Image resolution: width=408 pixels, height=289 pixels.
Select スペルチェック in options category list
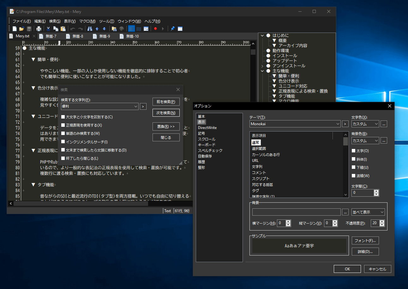(210, 151)
